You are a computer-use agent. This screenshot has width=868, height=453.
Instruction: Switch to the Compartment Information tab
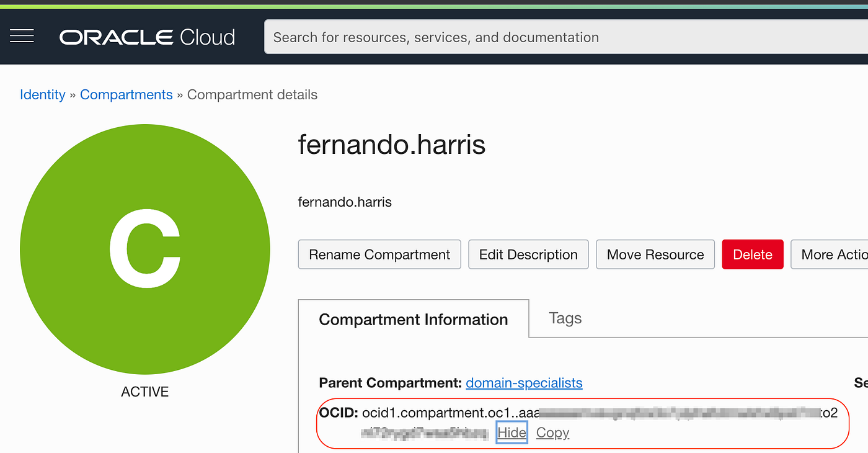point(414,320)
